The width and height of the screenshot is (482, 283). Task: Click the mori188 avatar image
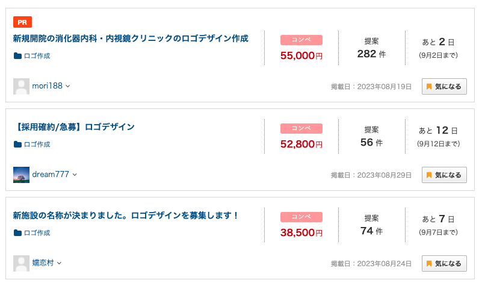tap(21, 86)
